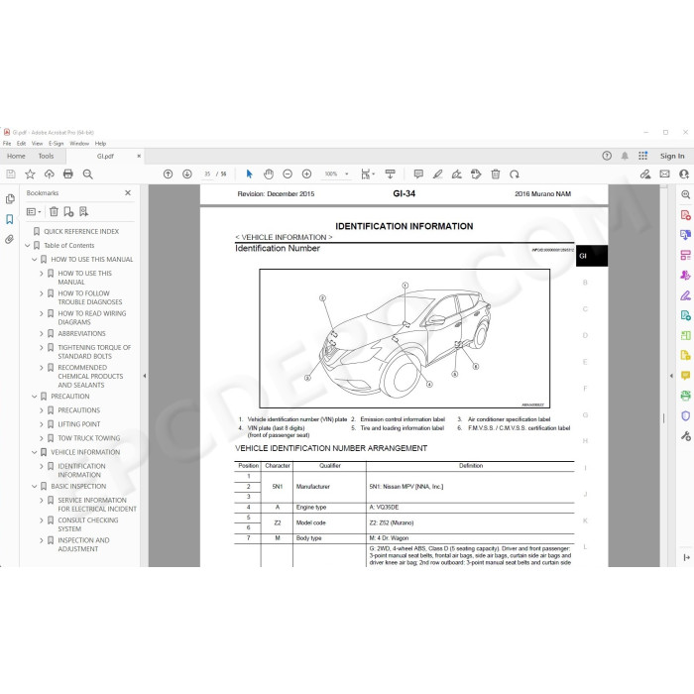The height and width of the screenshot is (694, 694).
Task: Open the Comment tool in right pane
Action: pos(685,376)
